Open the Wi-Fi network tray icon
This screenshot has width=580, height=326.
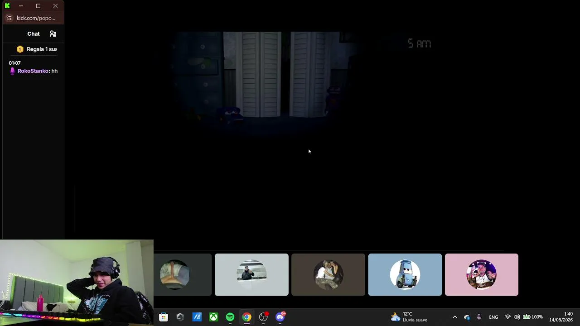coord(507,317)
